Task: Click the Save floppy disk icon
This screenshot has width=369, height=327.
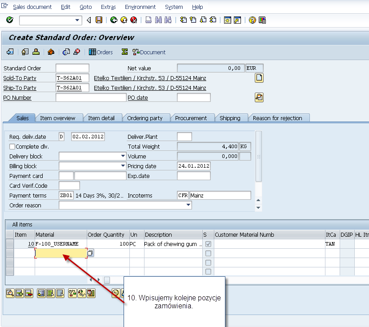Action: click(x=99, y=20)
